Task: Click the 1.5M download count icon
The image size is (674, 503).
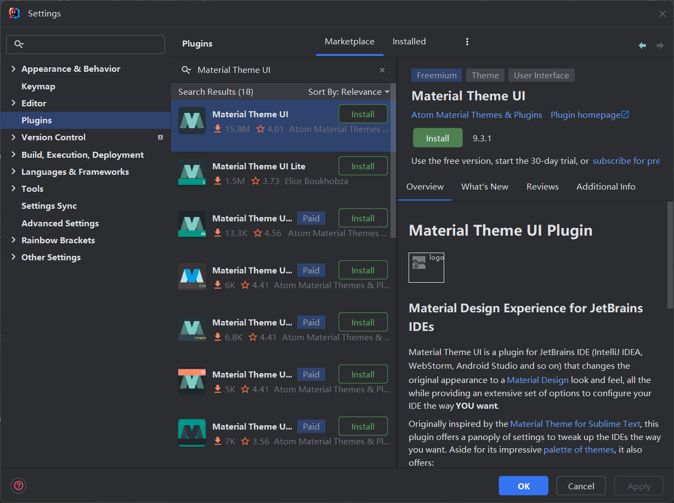Action: pos(218,181)
